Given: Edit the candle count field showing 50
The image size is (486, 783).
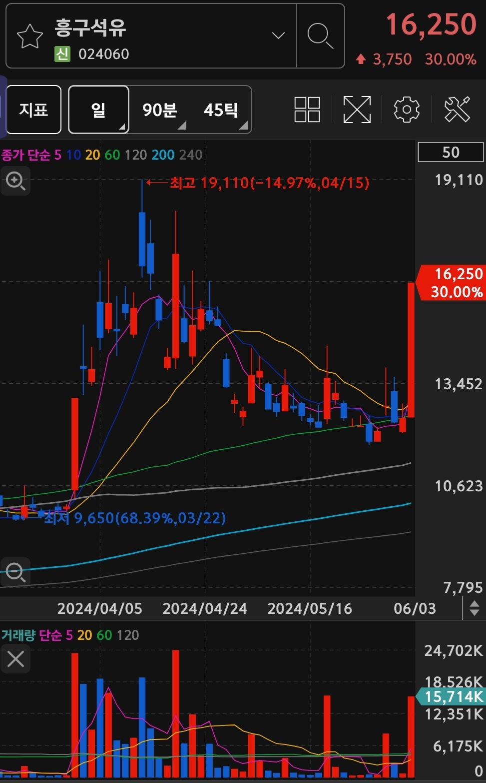Looking at the screenshot, I should click(451, 152).
